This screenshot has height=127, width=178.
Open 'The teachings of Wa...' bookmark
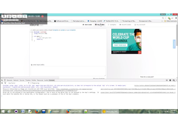click(128, 21)
